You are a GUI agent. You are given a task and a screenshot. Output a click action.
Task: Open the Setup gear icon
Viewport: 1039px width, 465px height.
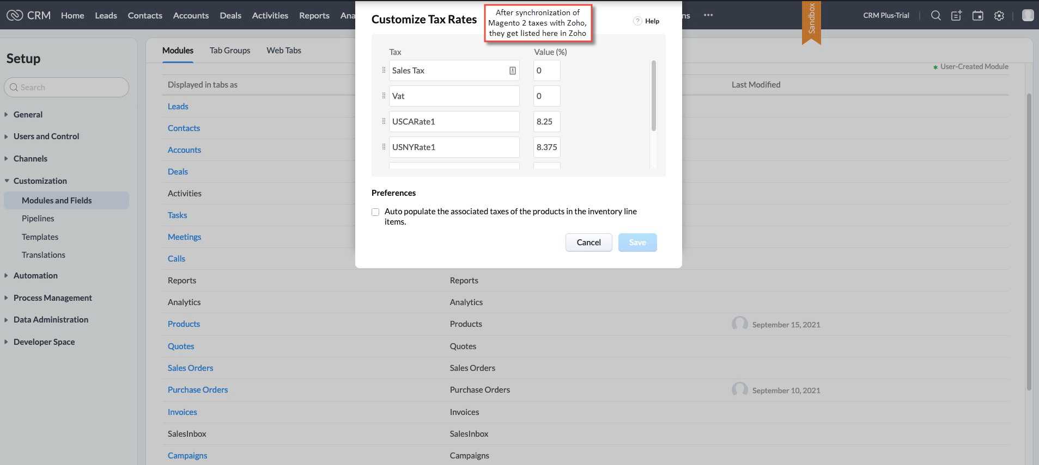tap(999, 15)
